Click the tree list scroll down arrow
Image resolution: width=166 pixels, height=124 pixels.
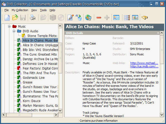point(60,111)
